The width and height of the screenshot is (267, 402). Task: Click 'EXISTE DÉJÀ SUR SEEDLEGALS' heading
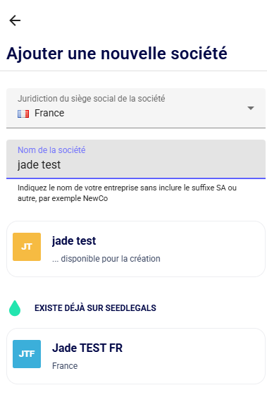tap(95, 308)
